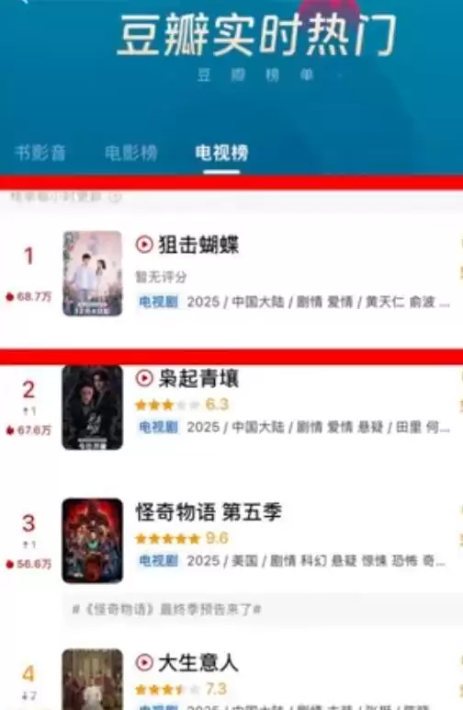Select the 电视榜 tab
The width and height of the screenshot is (463, 710).
pyautogui.click(x=221, y=153)
